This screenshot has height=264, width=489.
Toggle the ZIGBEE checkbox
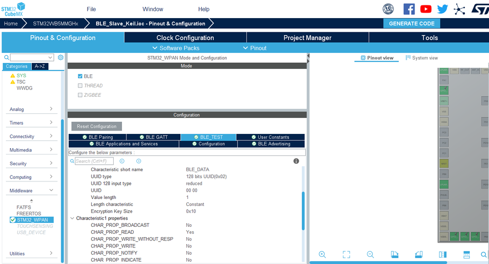coord(80,95)
